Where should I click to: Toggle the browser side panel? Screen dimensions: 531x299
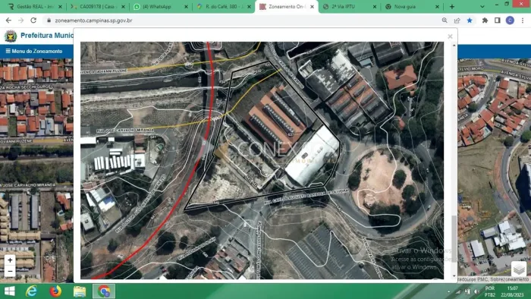point(498,20)
